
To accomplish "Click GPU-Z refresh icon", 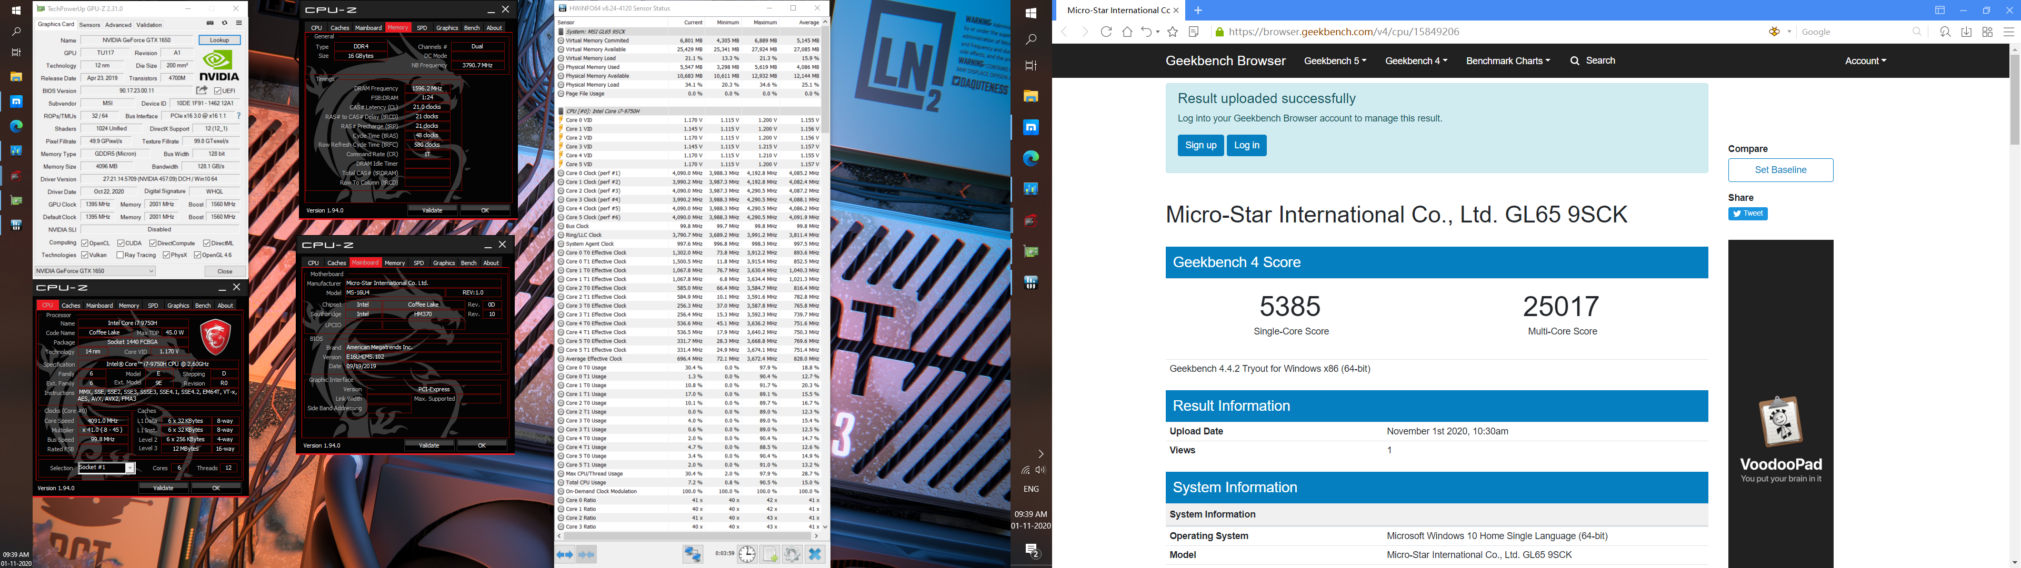I will [224, 24].
